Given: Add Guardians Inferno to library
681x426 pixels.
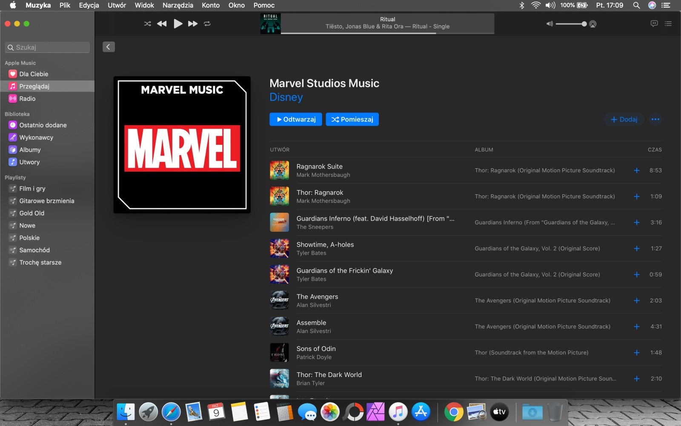Looking at the screenshot, I should [637, 222].
